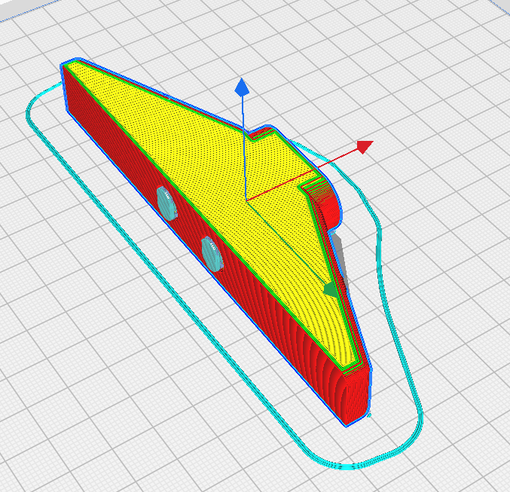Click the small cyan dot near model tip

tap(369, 416)
